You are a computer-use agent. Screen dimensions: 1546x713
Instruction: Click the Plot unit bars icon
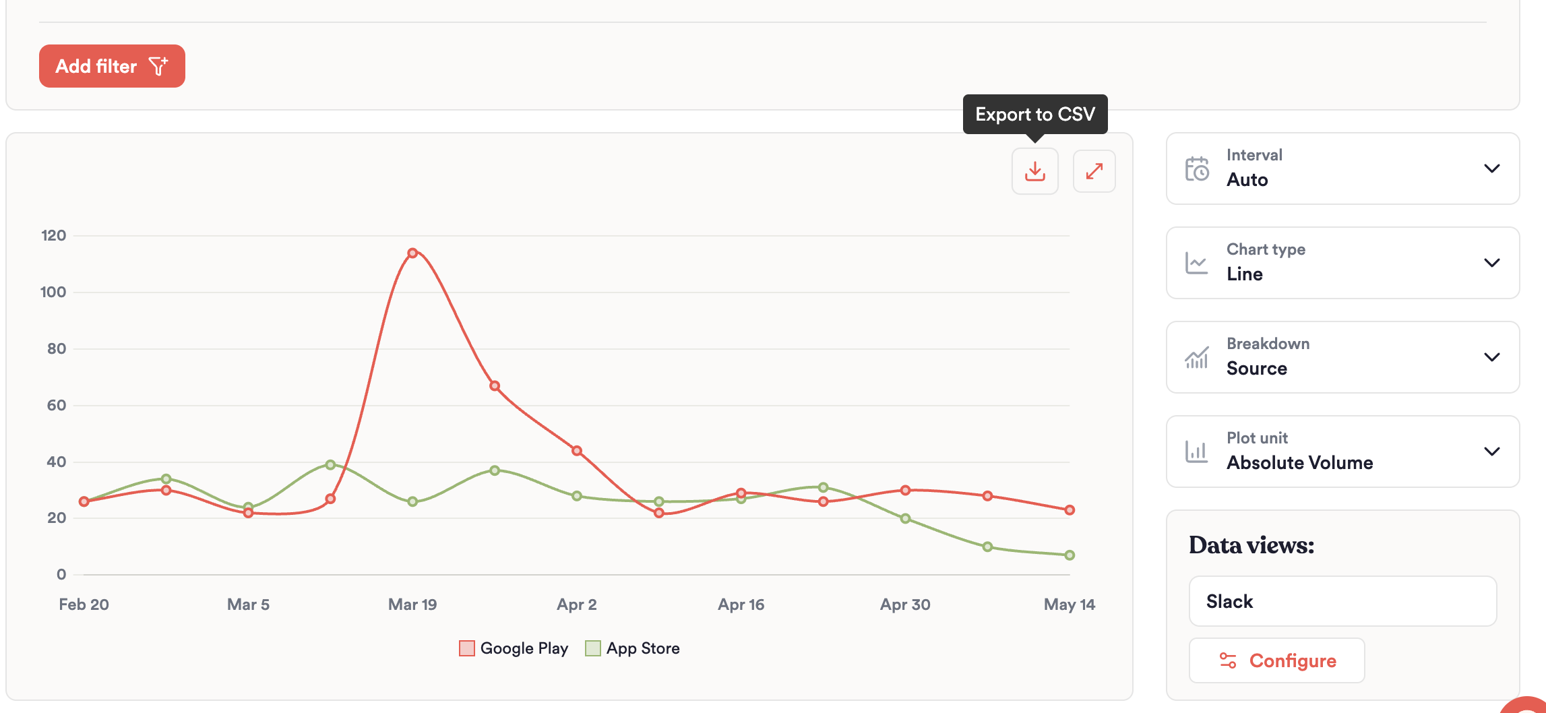(1197, 452)
